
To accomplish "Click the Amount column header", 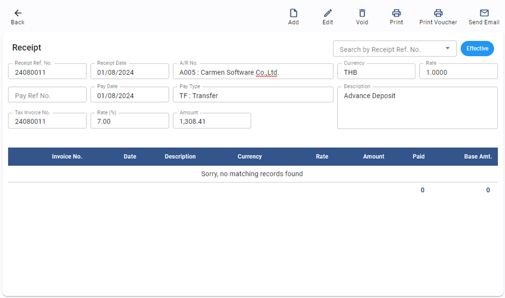I will pyautogui.click(x=373, y=157).
